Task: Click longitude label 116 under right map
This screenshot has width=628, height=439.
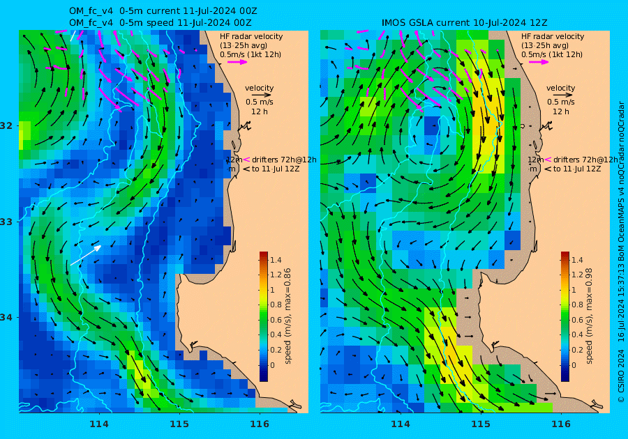Action: click(561, 424)
